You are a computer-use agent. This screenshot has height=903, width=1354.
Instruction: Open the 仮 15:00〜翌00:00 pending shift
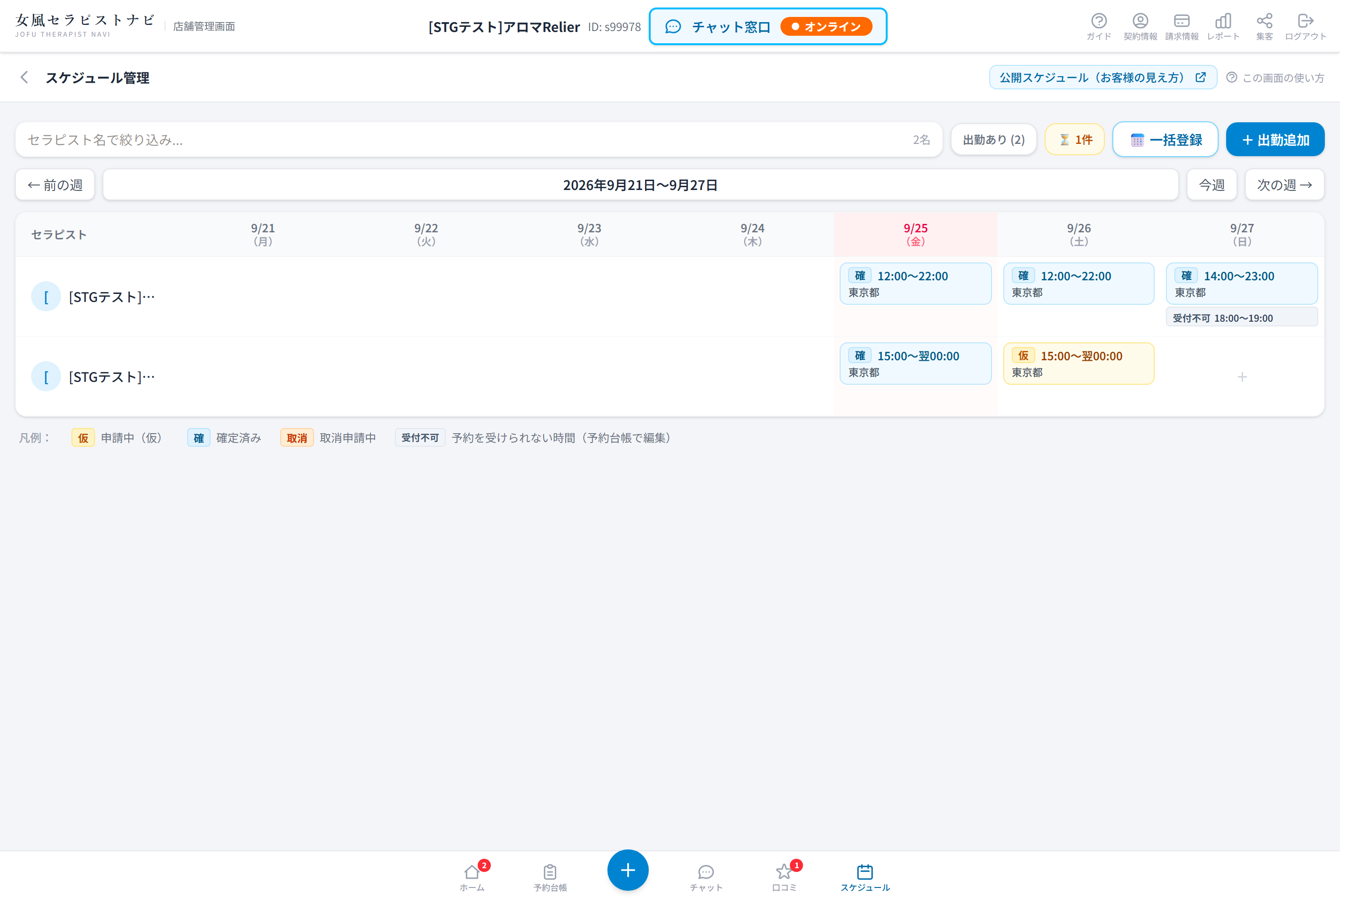click(1090, 367)
